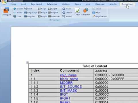Jump to the MODER register link

[x=66, y=83]
